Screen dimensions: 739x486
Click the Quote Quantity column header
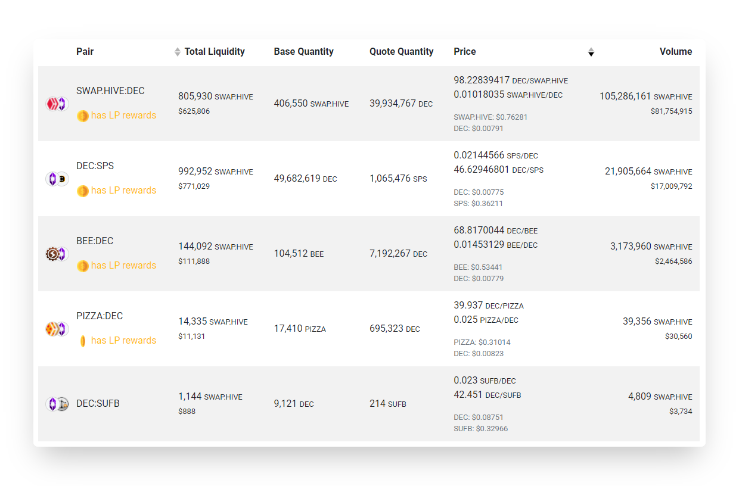coord(402,51)
